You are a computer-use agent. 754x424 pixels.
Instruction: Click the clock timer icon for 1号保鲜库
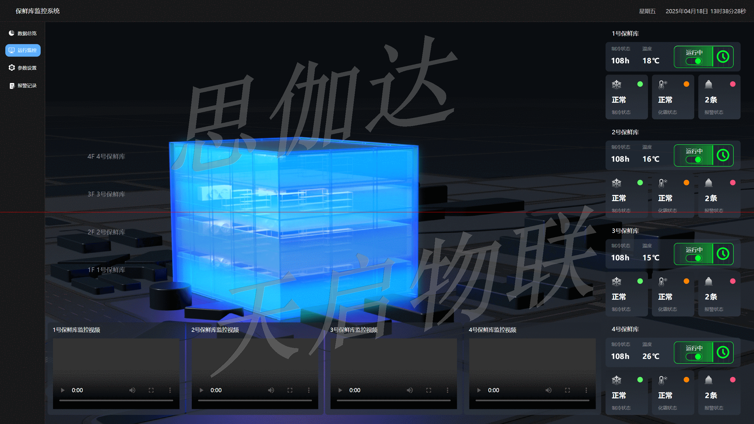723,57
